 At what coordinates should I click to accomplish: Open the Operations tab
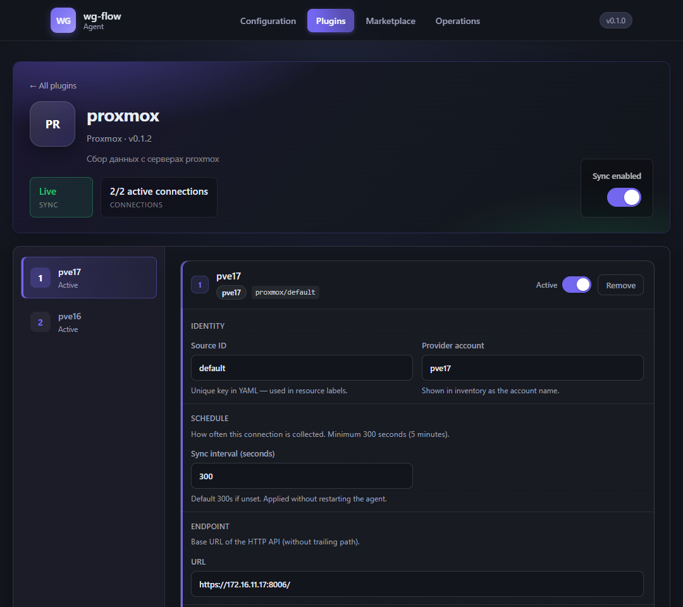[x=457, y=21]
